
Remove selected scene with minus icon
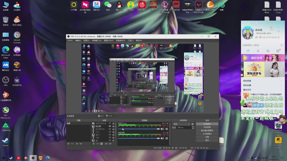(x=72, y=144)
